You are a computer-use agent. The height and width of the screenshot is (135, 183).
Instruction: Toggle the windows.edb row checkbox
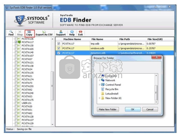point(59,48)
